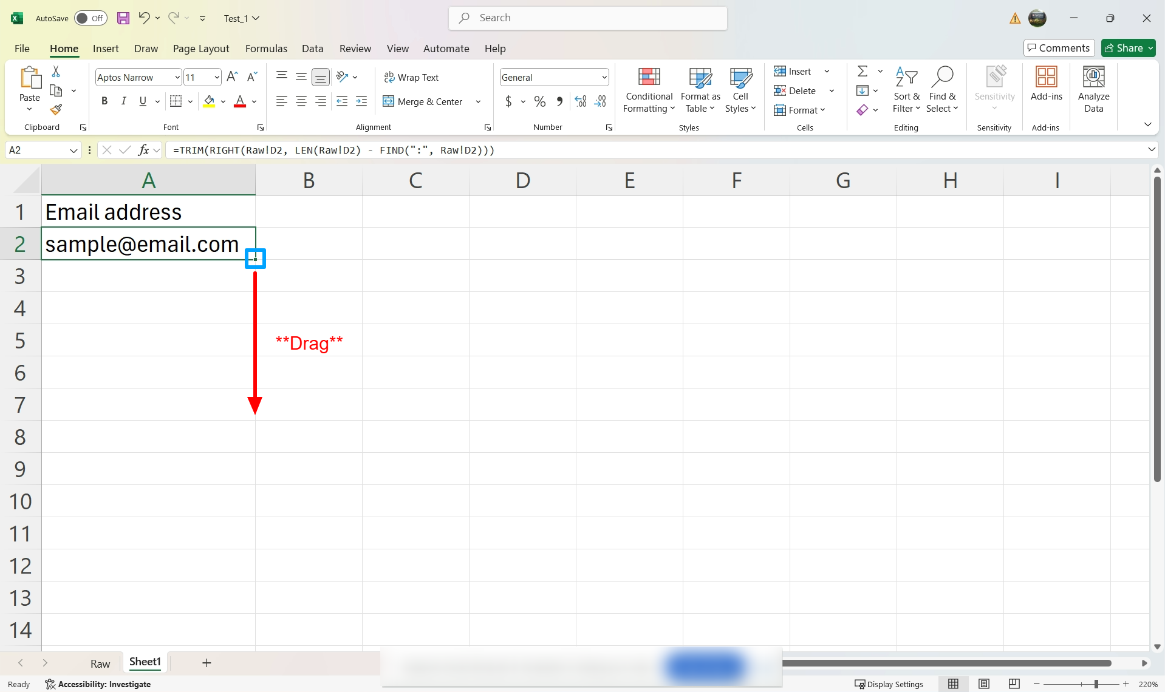
Task: Open the font name dropdown
Action: pos(177,77)
